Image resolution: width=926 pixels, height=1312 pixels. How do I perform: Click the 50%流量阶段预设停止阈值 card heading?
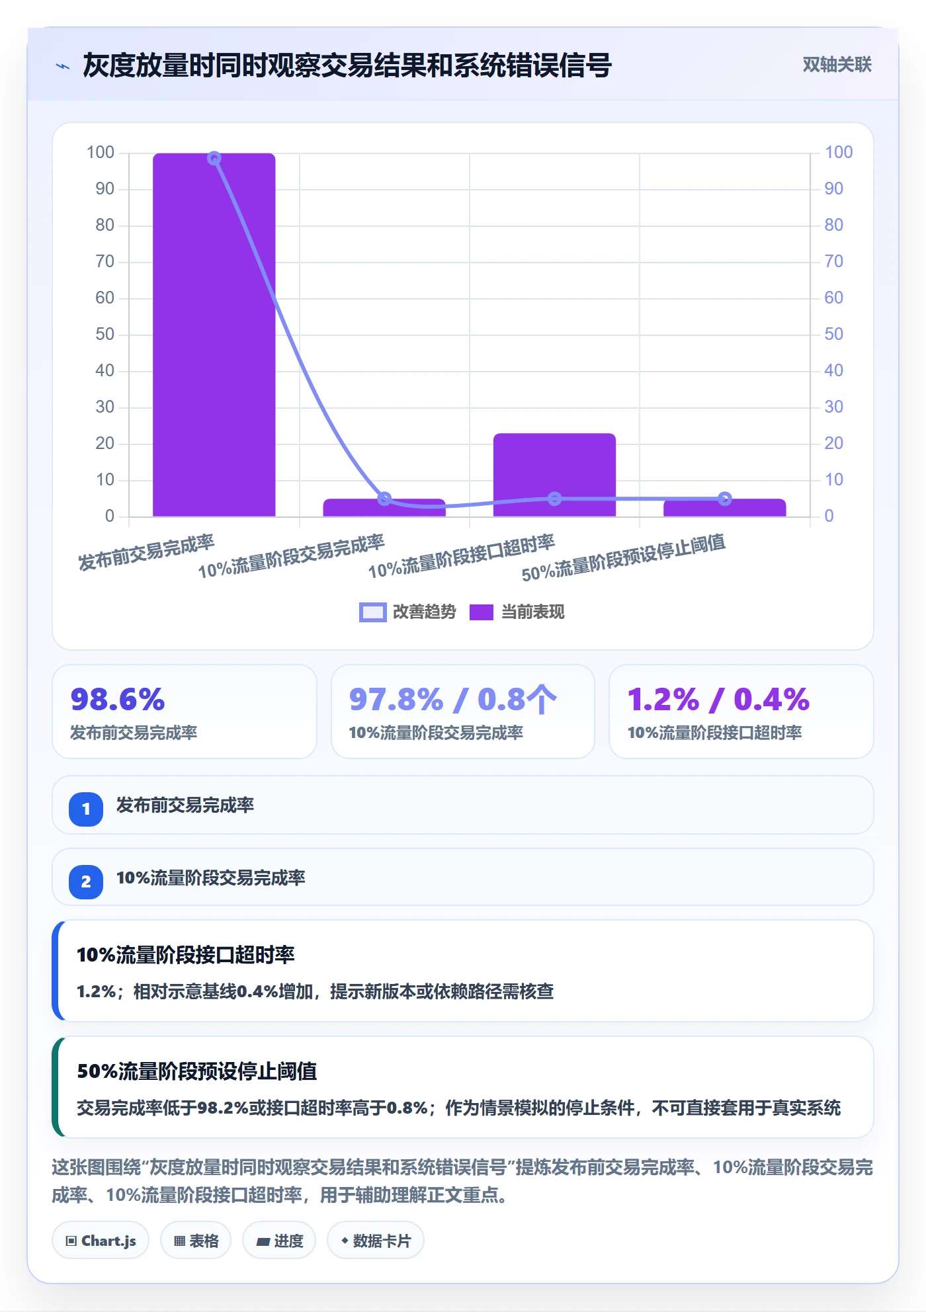tap(197, 1071)
